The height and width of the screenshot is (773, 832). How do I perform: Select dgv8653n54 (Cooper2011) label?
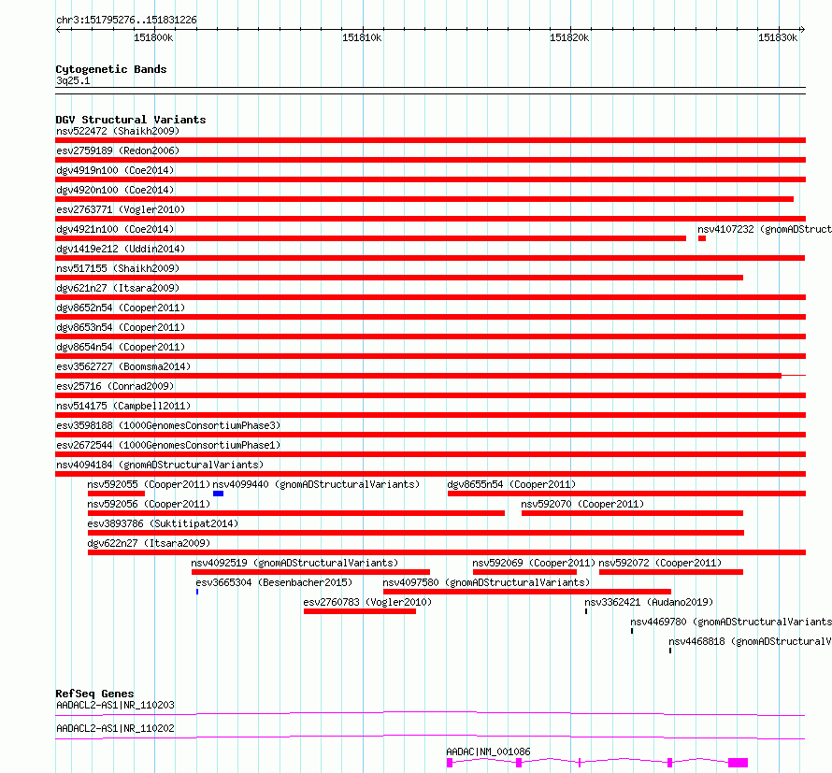point(121,327)
